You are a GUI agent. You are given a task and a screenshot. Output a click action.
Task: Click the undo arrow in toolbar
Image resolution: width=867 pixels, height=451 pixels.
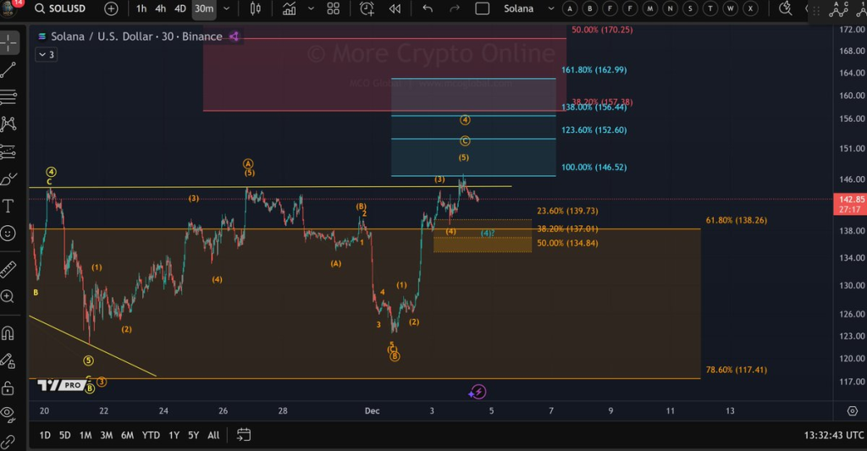pyautogui.click(x=428, y=8)
